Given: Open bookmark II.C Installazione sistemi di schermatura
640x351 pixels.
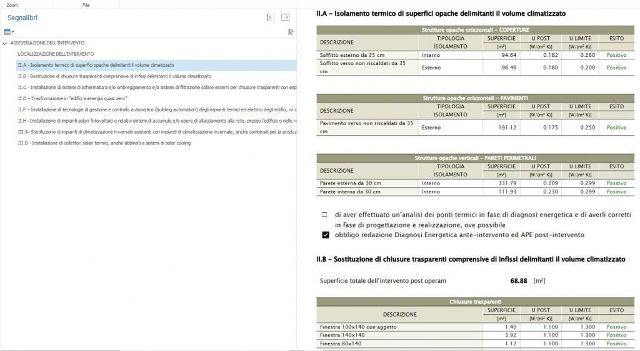Looking at the screenshot, I should pyautogui.click(x=156, y=88).
